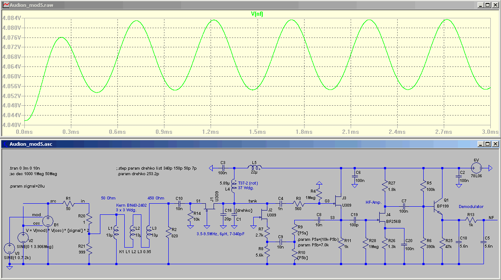Select the L3 inductor symbol
The height and width of the screenshot is (280, 501).
click(149, 232)
